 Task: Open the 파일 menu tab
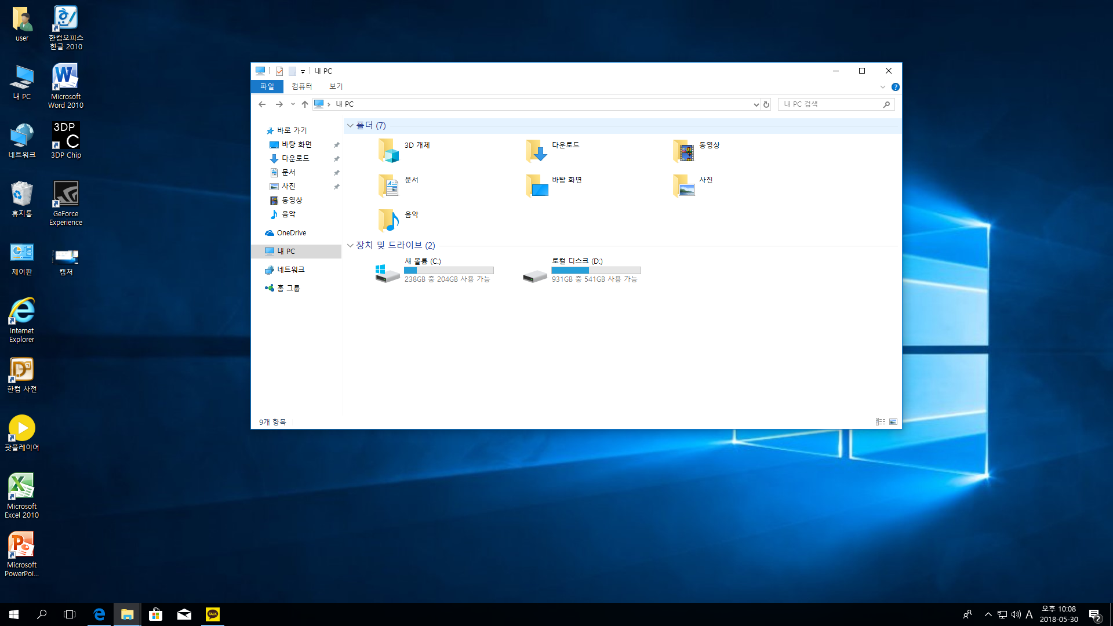pyautogui.click(x=267, y=86)
